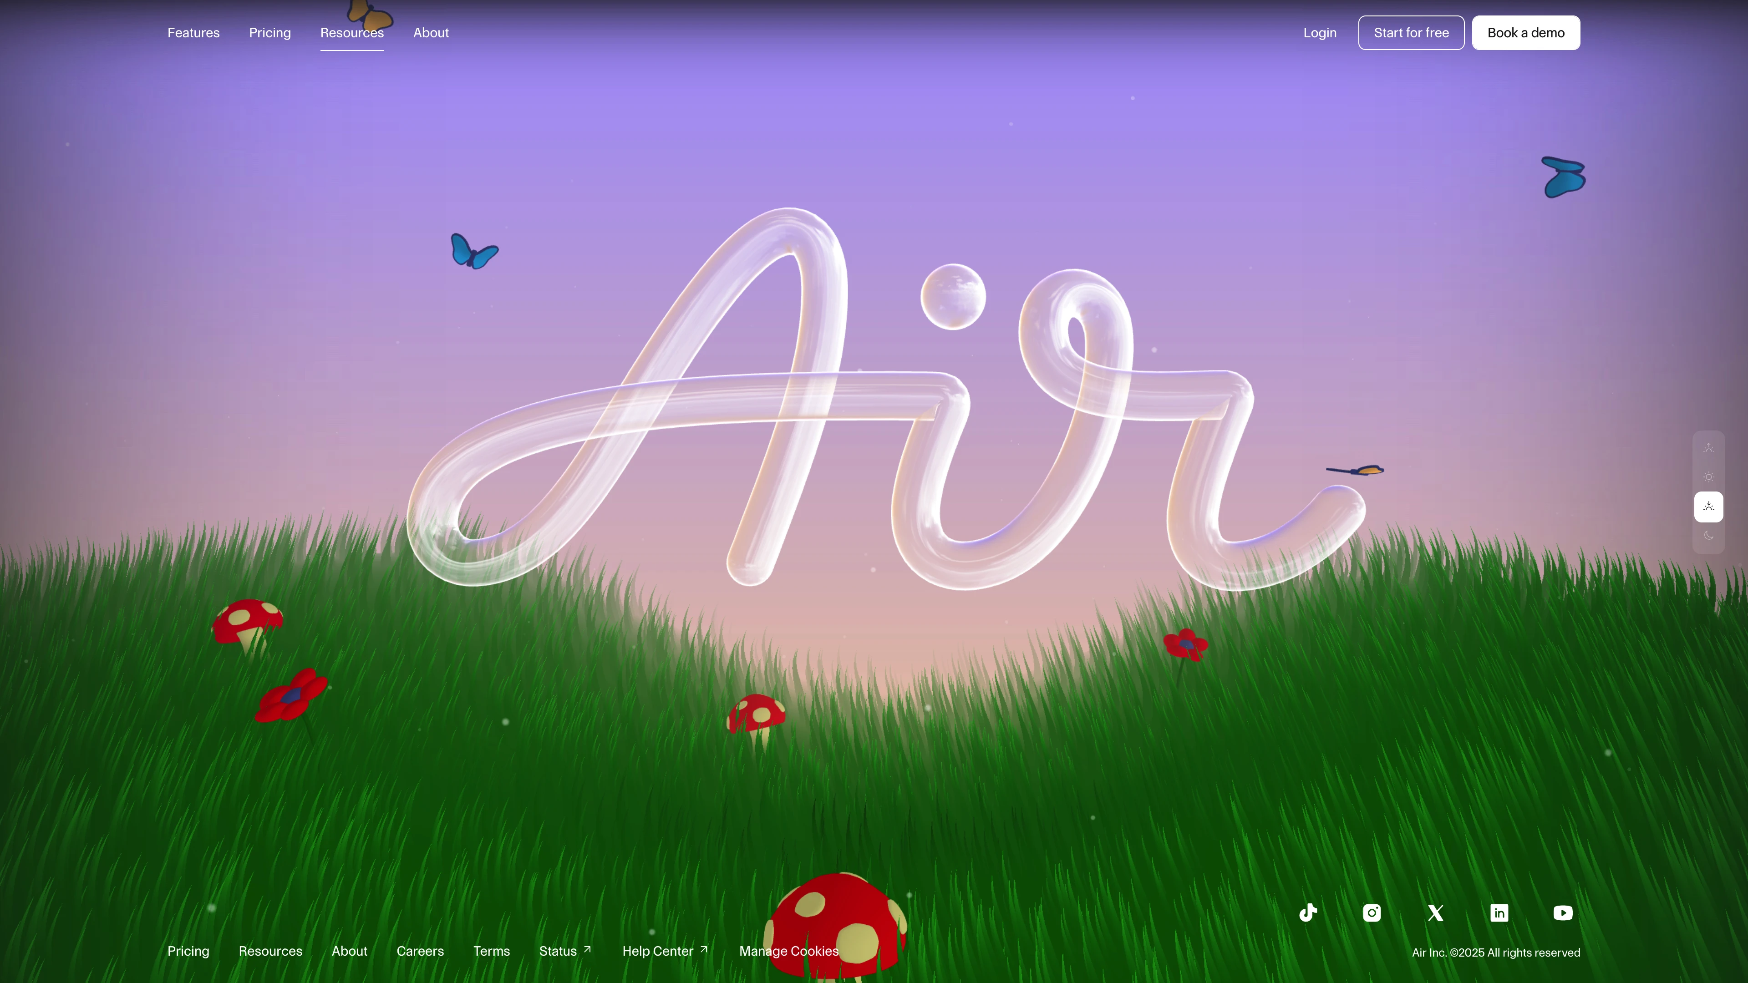Switch scene to daytime sun mode
Screen dimensions: 1748x983
[1709, 477]
